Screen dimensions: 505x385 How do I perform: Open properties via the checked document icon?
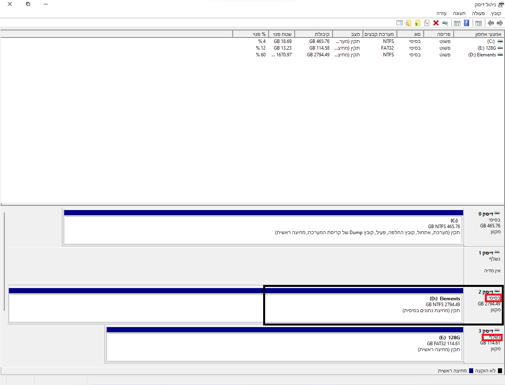(427, 23)
